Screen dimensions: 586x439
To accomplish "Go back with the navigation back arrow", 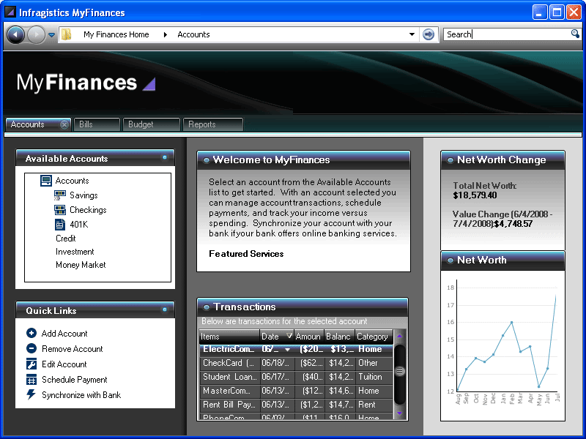I will 15,34.
